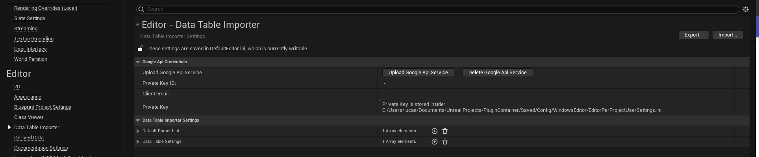
Task: Click the magnifier icon in search bar
Action: click(141, 9)
